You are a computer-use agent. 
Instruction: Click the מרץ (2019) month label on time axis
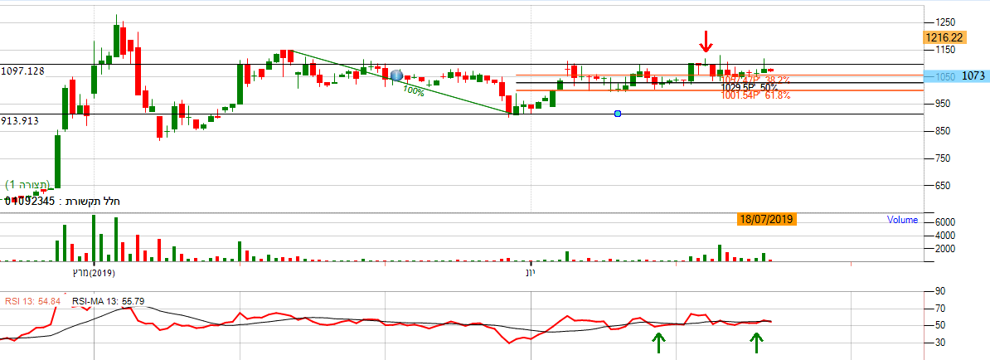click(93, 272)
